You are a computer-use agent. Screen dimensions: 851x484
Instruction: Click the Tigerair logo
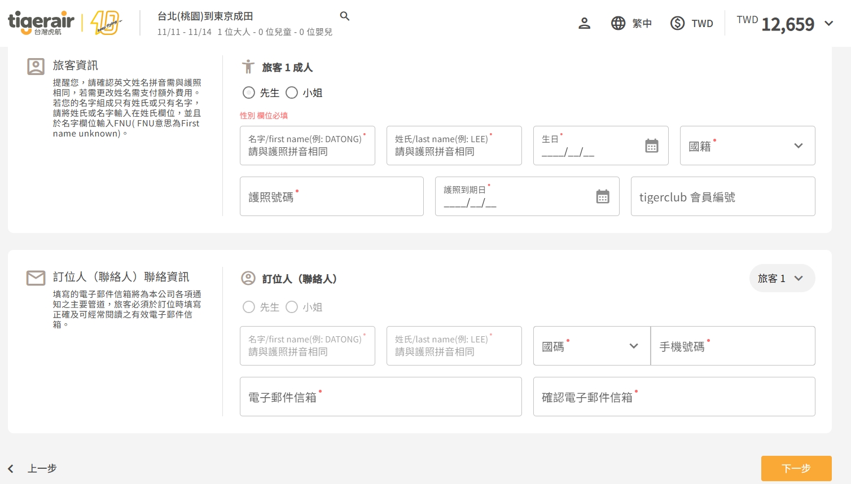pos(41,23)
